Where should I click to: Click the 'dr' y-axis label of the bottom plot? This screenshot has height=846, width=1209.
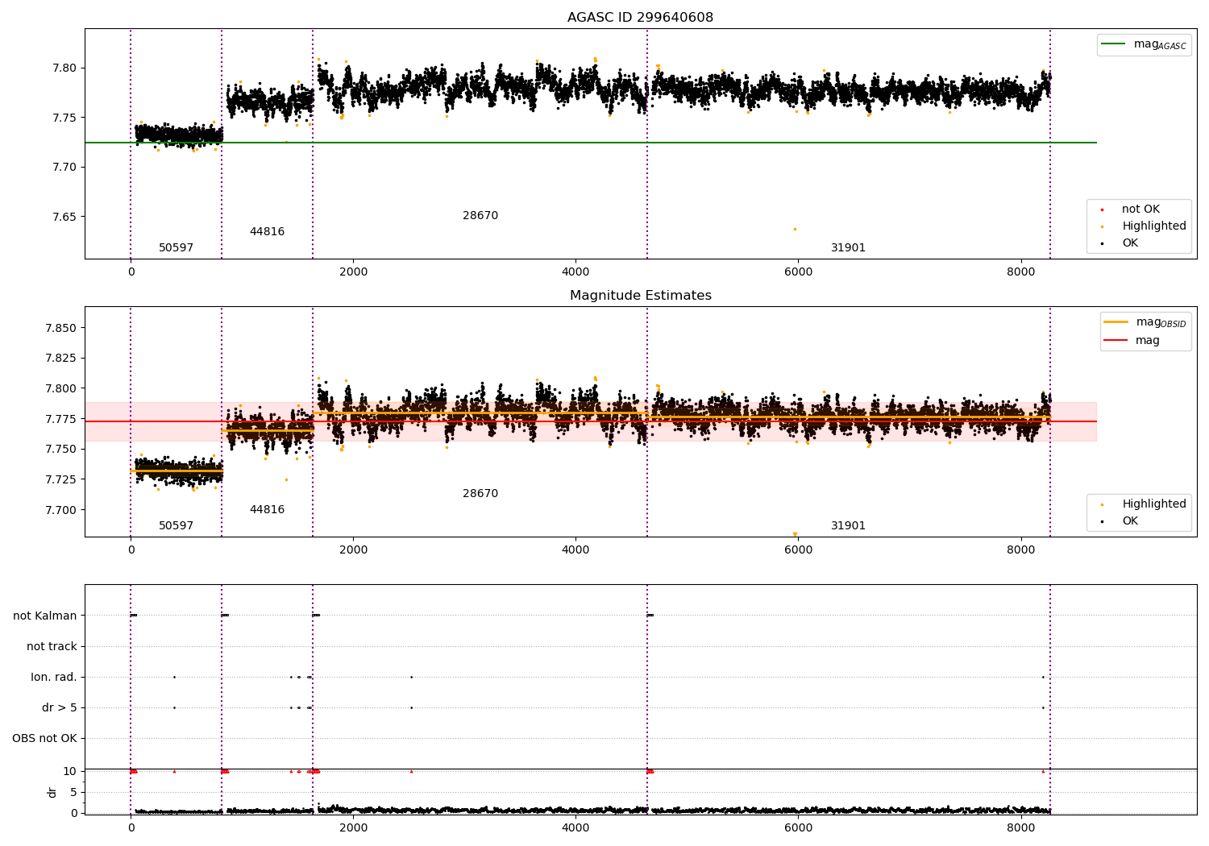(x=52, y=792)
